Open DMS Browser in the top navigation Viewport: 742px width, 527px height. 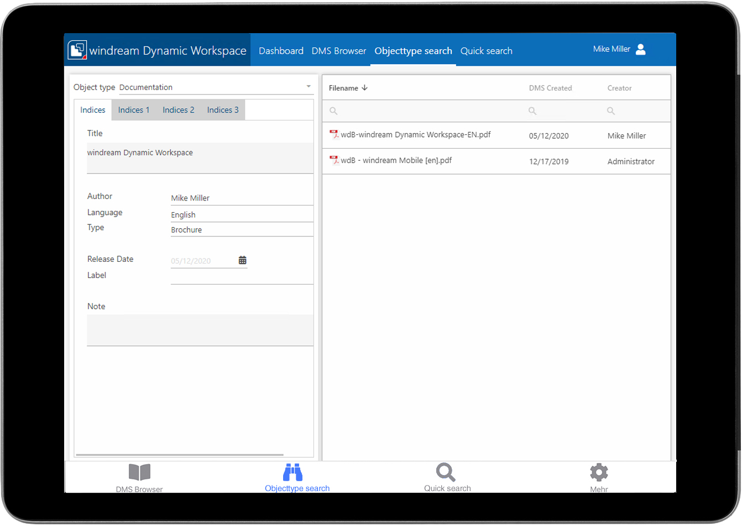339,51
